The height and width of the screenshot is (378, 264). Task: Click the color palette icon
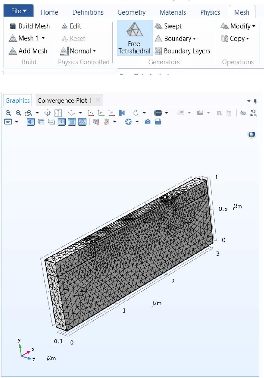click(106, 122)
